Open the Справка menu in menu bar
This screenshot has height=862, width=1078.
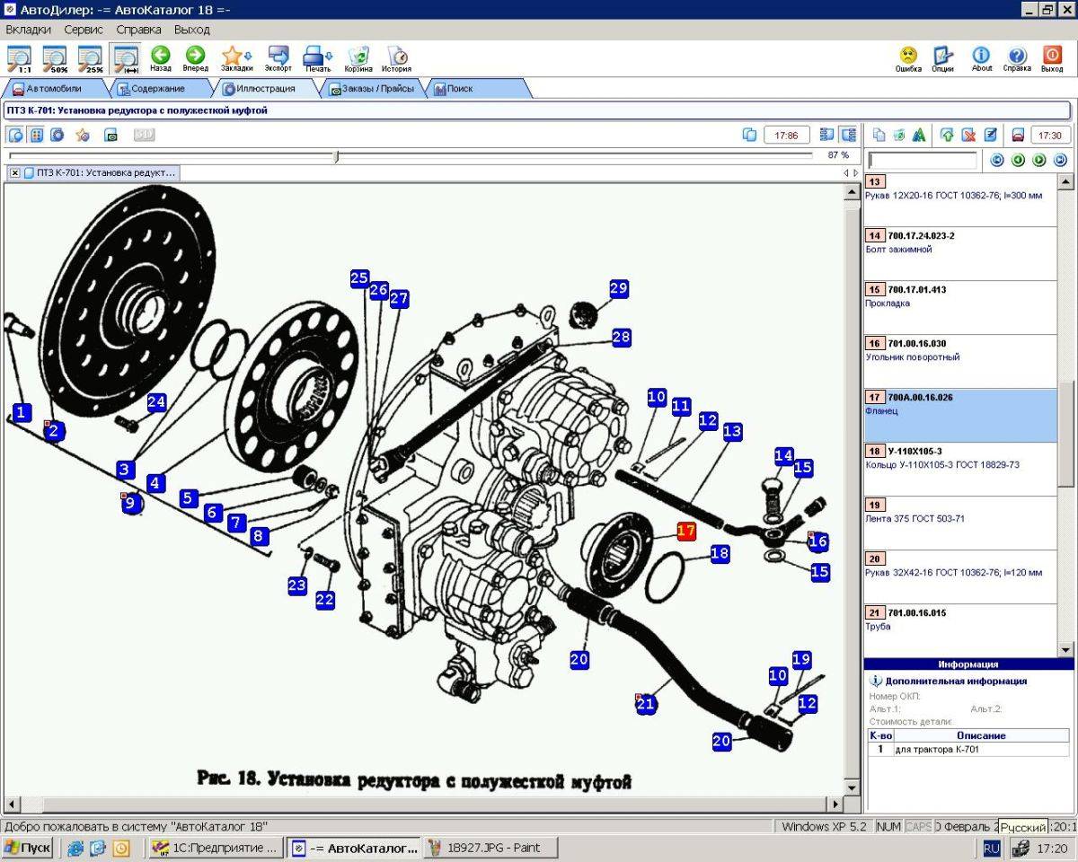[x=139, y=30]
